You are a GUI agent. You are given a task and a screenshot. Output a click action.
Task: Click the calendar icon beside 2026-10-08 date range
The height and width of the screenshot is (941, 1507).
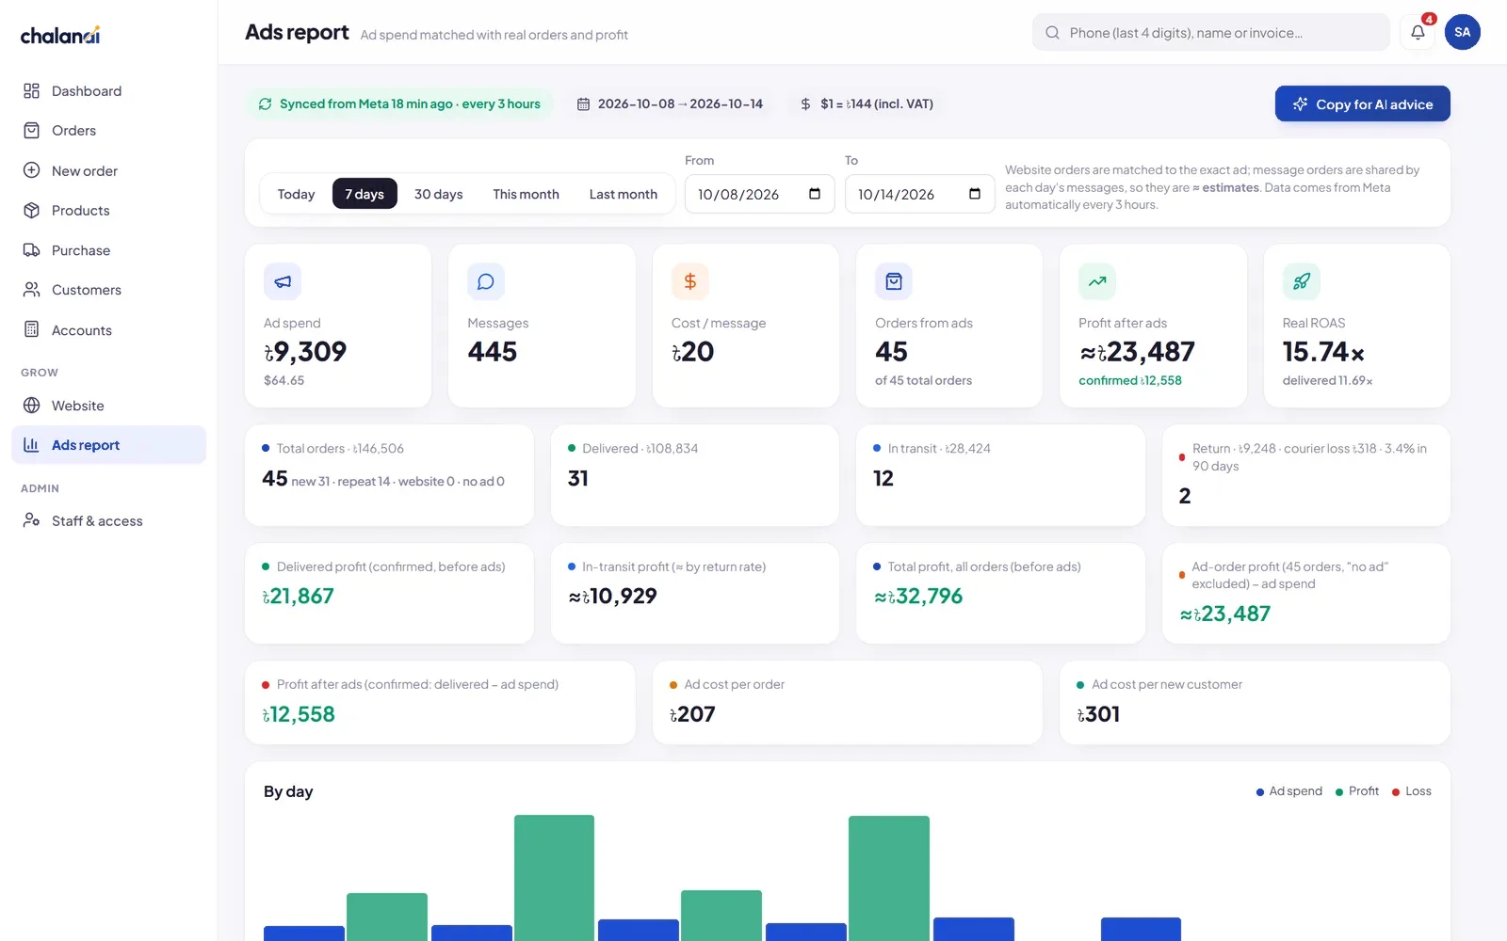pyautogui.click(x=584, y=104)
